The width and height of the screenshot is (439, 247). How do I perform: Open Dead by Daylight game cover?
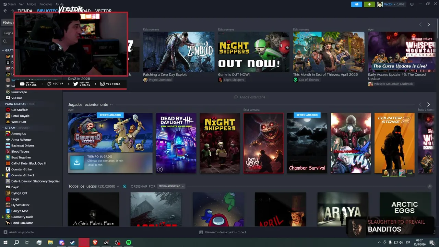point(176,143)
